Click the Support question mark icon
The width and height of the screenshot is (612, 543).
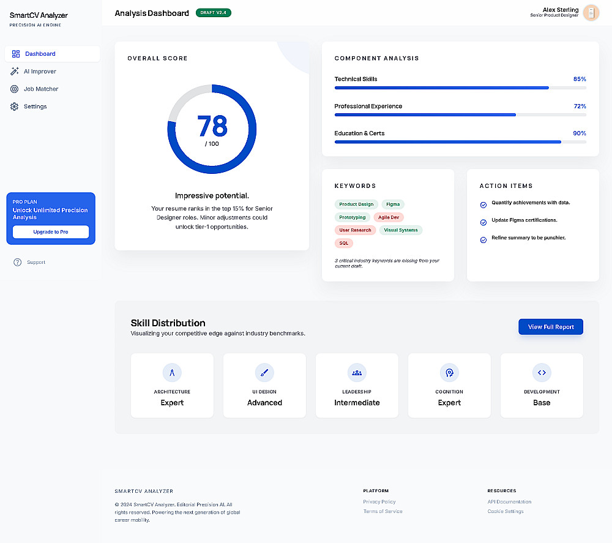click(x=18, y=263)
